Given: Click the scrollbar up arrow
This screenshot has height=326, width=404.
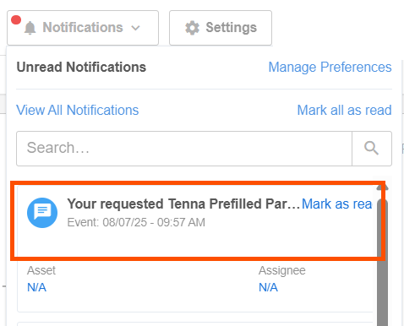Looking at the screenshot, I should tap(382, 187).
